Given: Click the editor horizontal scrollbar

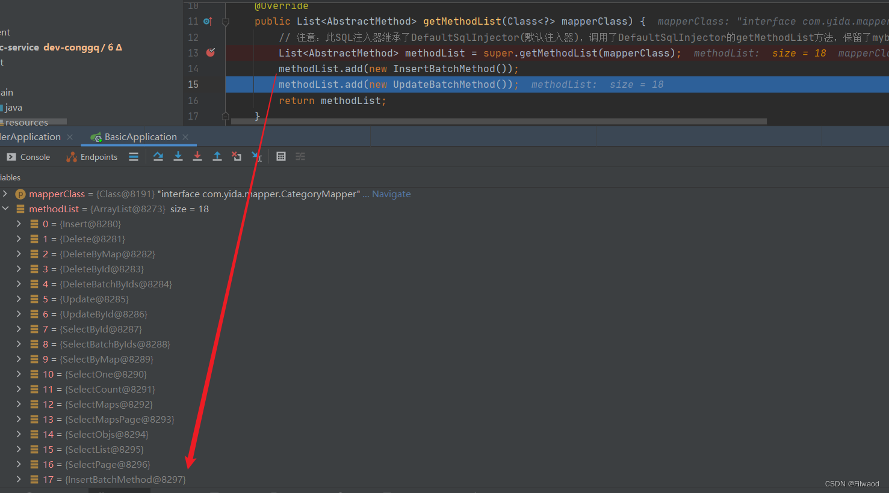Looking at the screenshot, I should 499,121.
